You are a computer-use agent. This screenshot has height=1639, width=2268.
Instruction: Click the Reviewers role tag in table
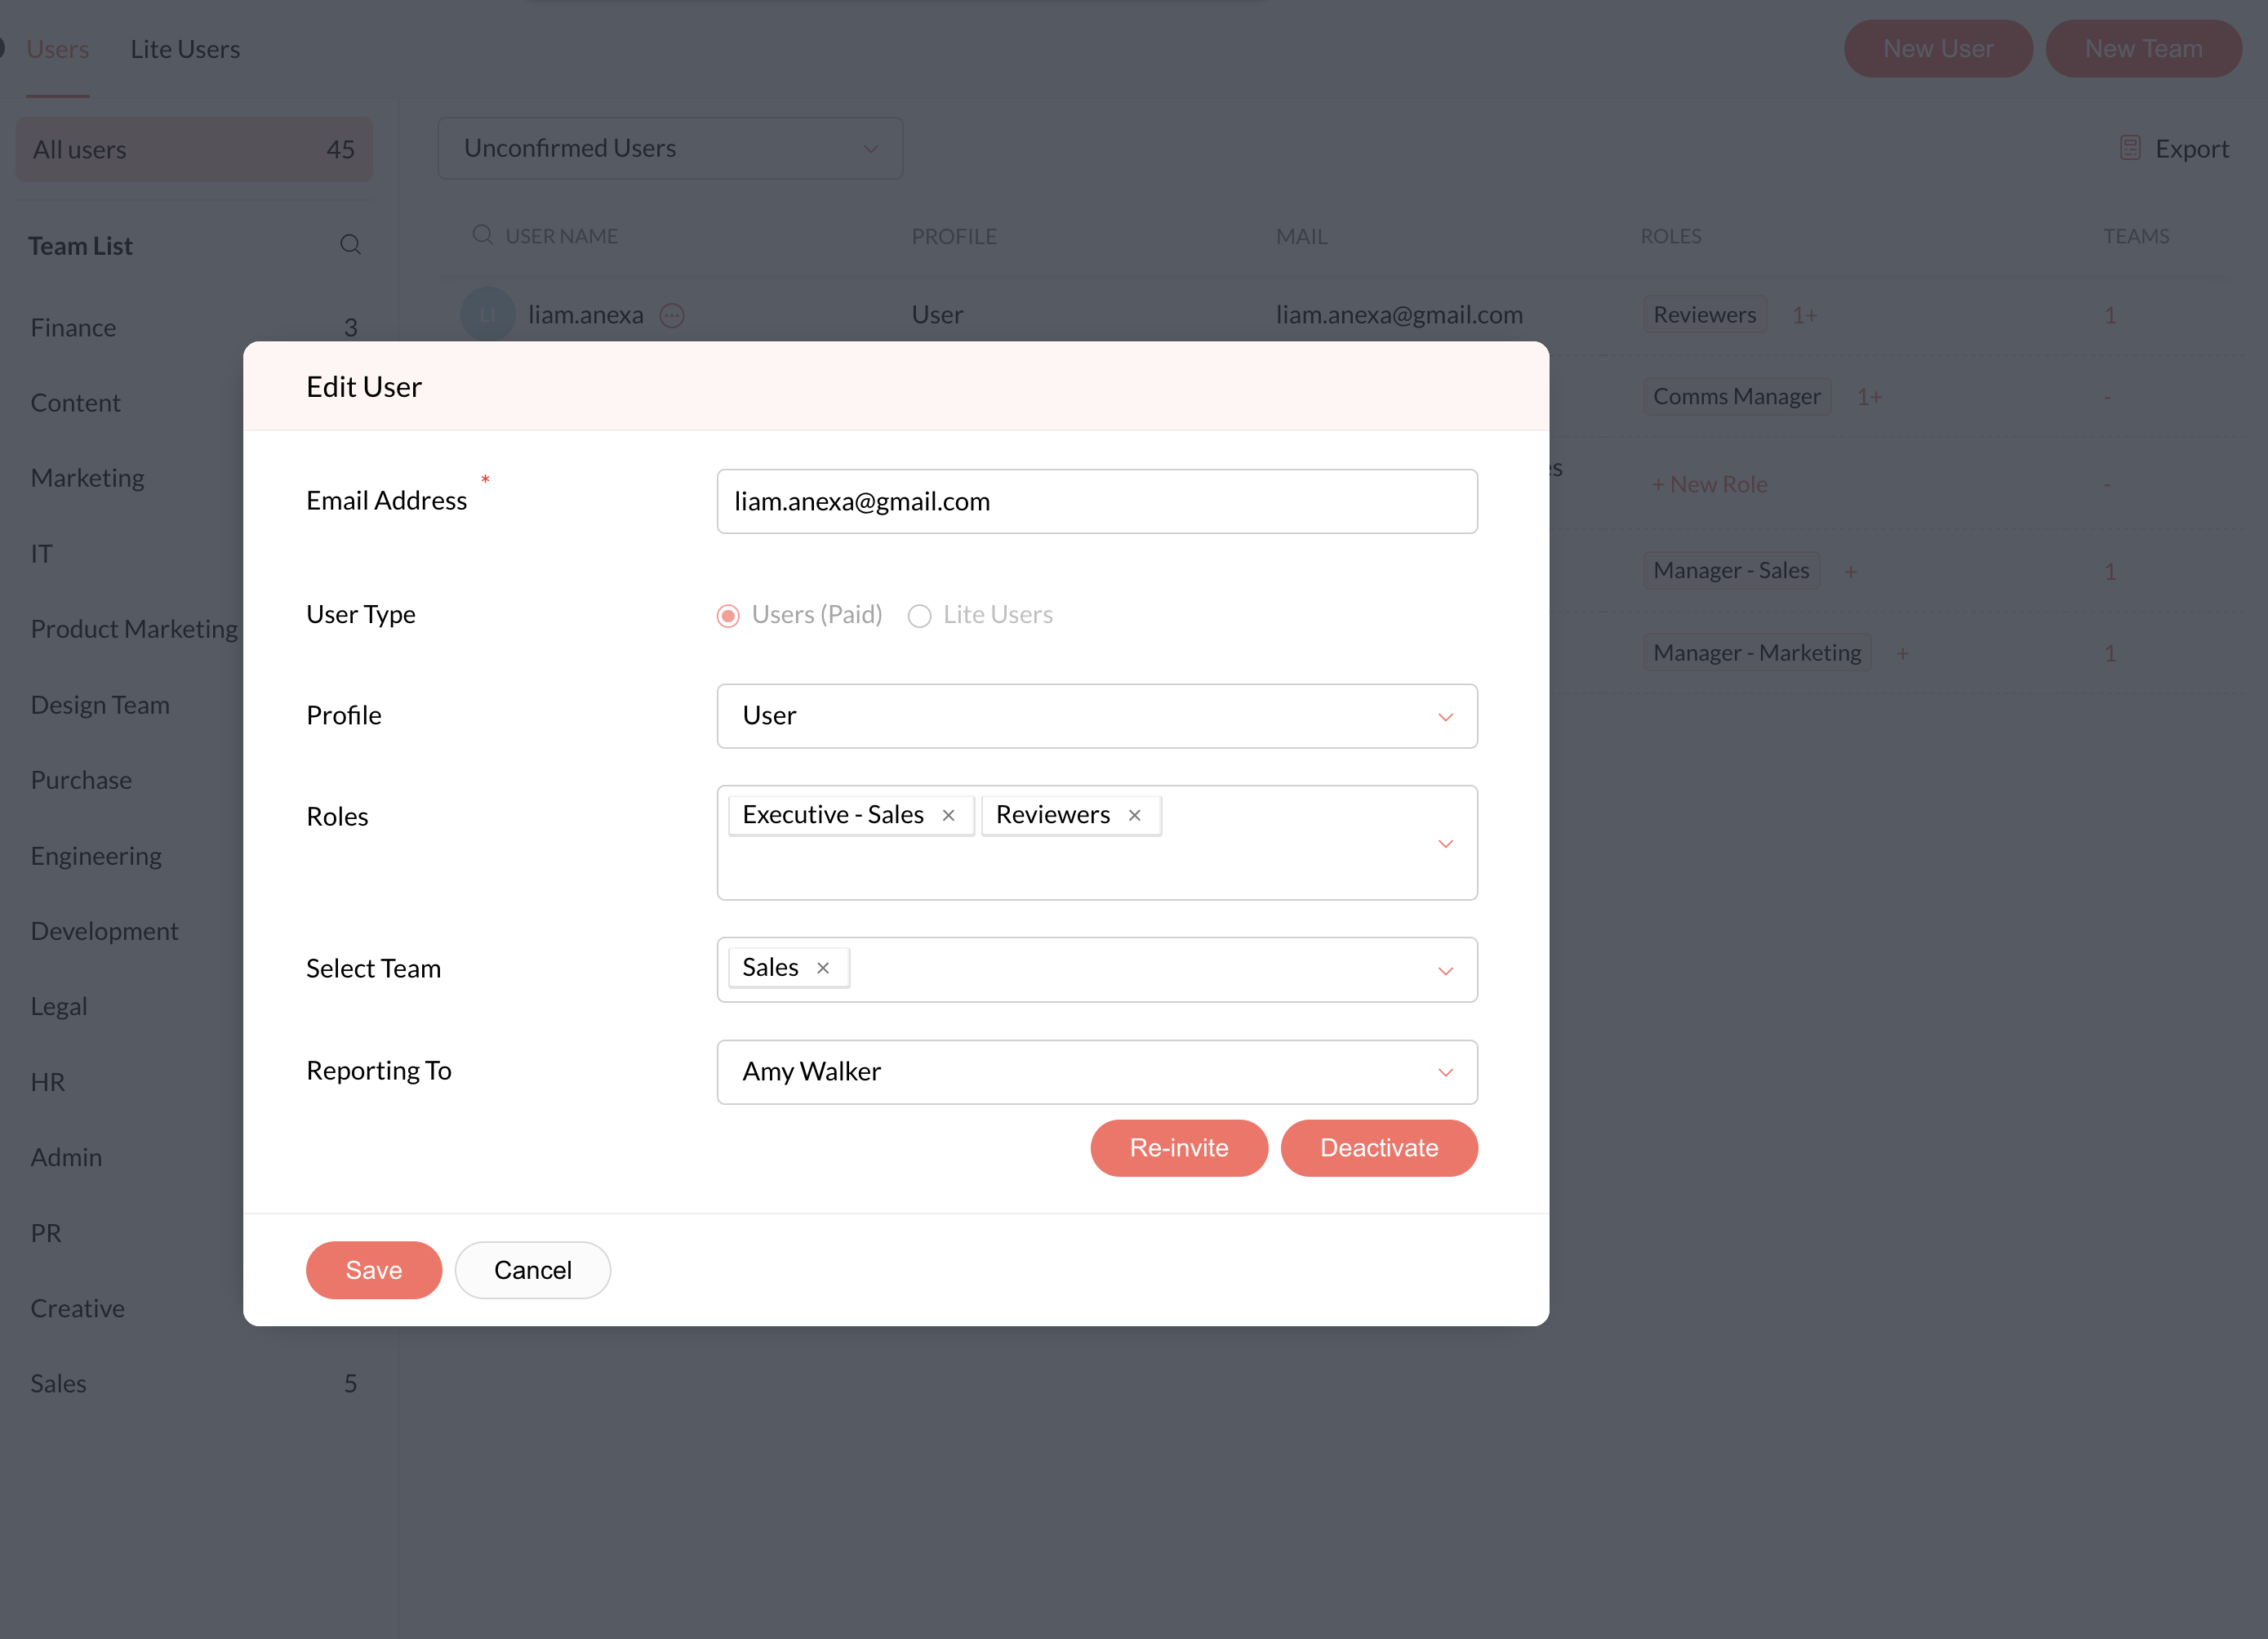pos(1704,315)
